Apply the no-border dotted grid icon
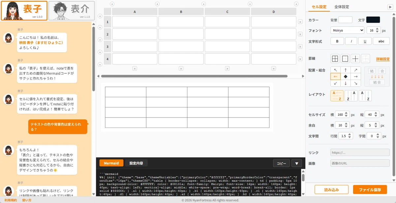This screenshot has width=396, height=203. pos(365,59)
